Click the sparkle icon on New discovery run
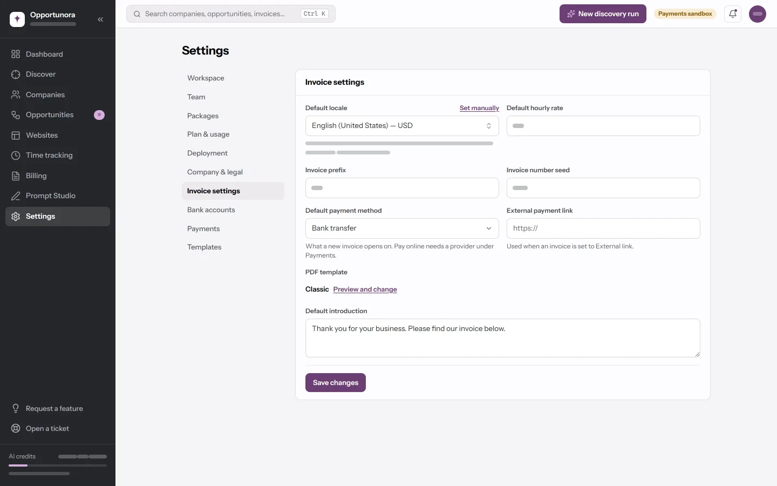Screen dimensions: 777x486 click(571, 14)
